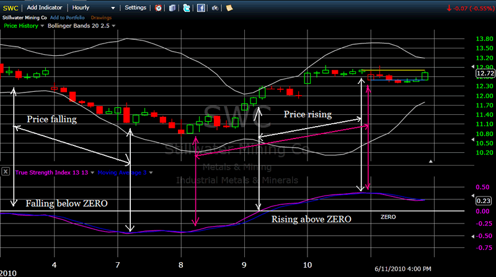Click the -0.75 indicator axis label
The height and width of the screenshot is (277, 496).
484,248
